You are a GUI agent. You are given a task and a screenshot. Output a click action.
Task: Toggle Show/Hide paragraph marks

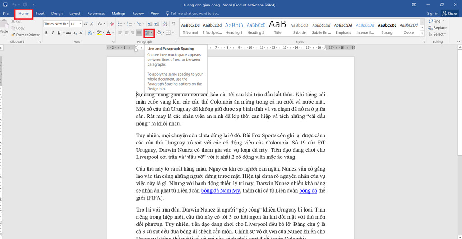(173, 24)
